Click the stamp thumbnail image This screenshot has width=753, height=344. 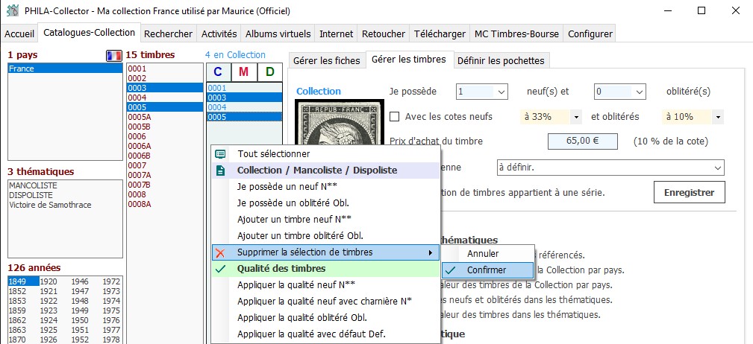tap(340, 124)
